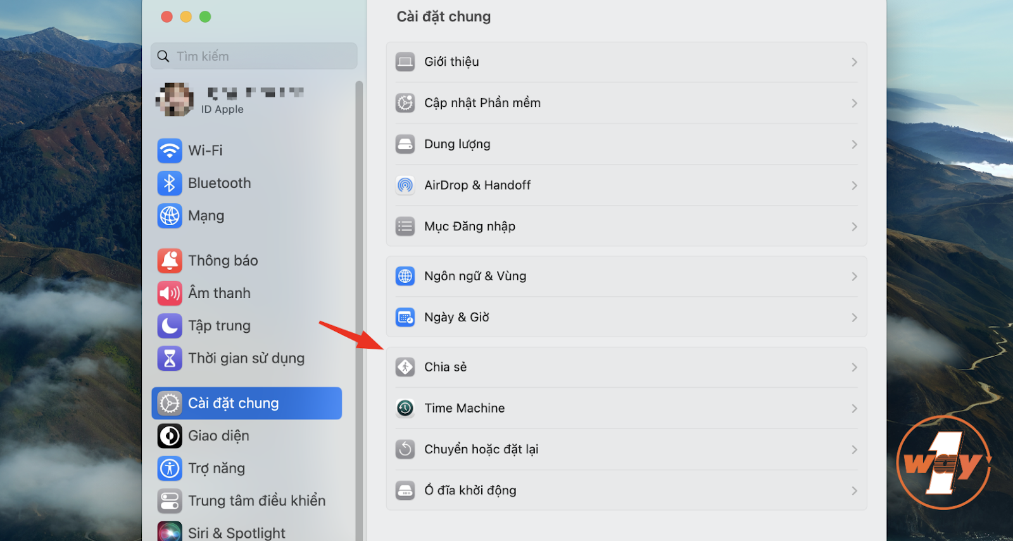Click the Tìm kiếm search field
This screenshot has height=541, width=1013.
pyautogui.click(x=254, y=56)
